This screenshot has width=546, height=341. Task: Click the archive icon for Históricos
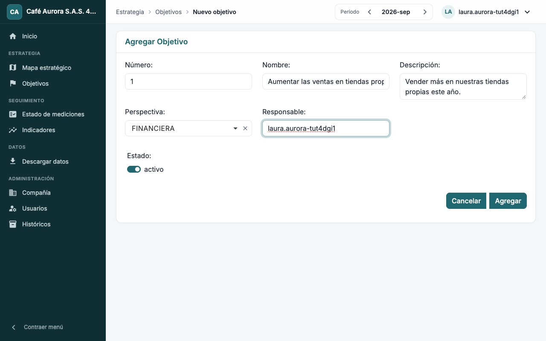coord(13,224)
